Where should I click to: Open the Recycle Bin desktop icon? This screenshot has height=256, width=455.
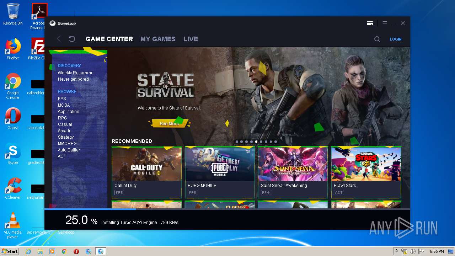[x=13, y=14]
